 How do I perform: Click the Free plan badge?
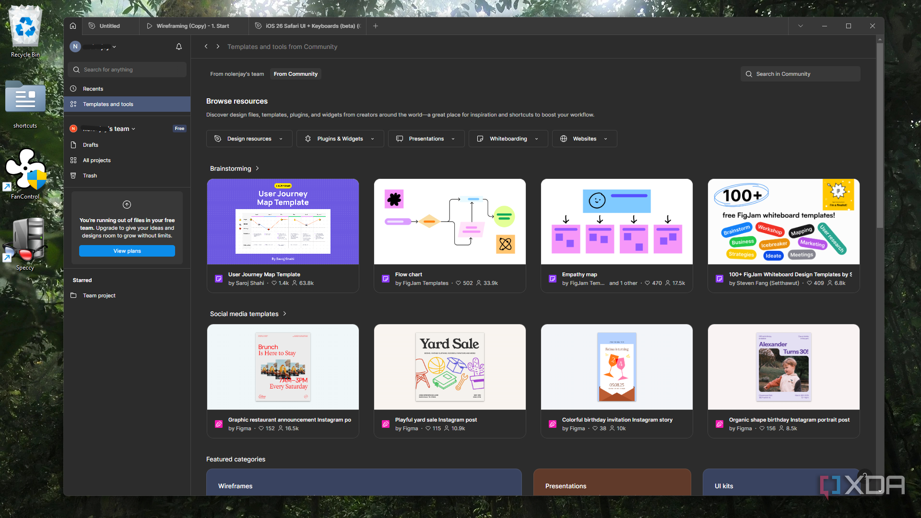(x=179, y=129)
